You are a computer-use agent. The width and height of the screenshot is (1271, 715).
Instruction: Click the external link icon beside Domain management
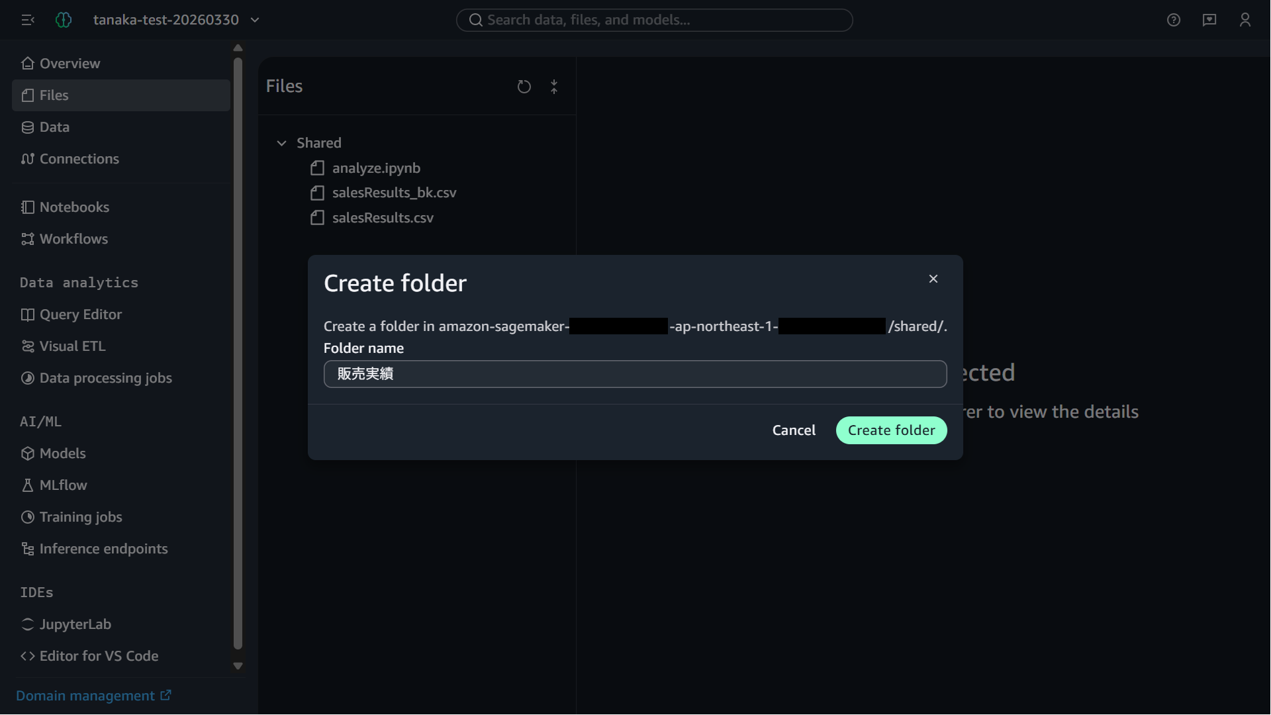(165, 695)
